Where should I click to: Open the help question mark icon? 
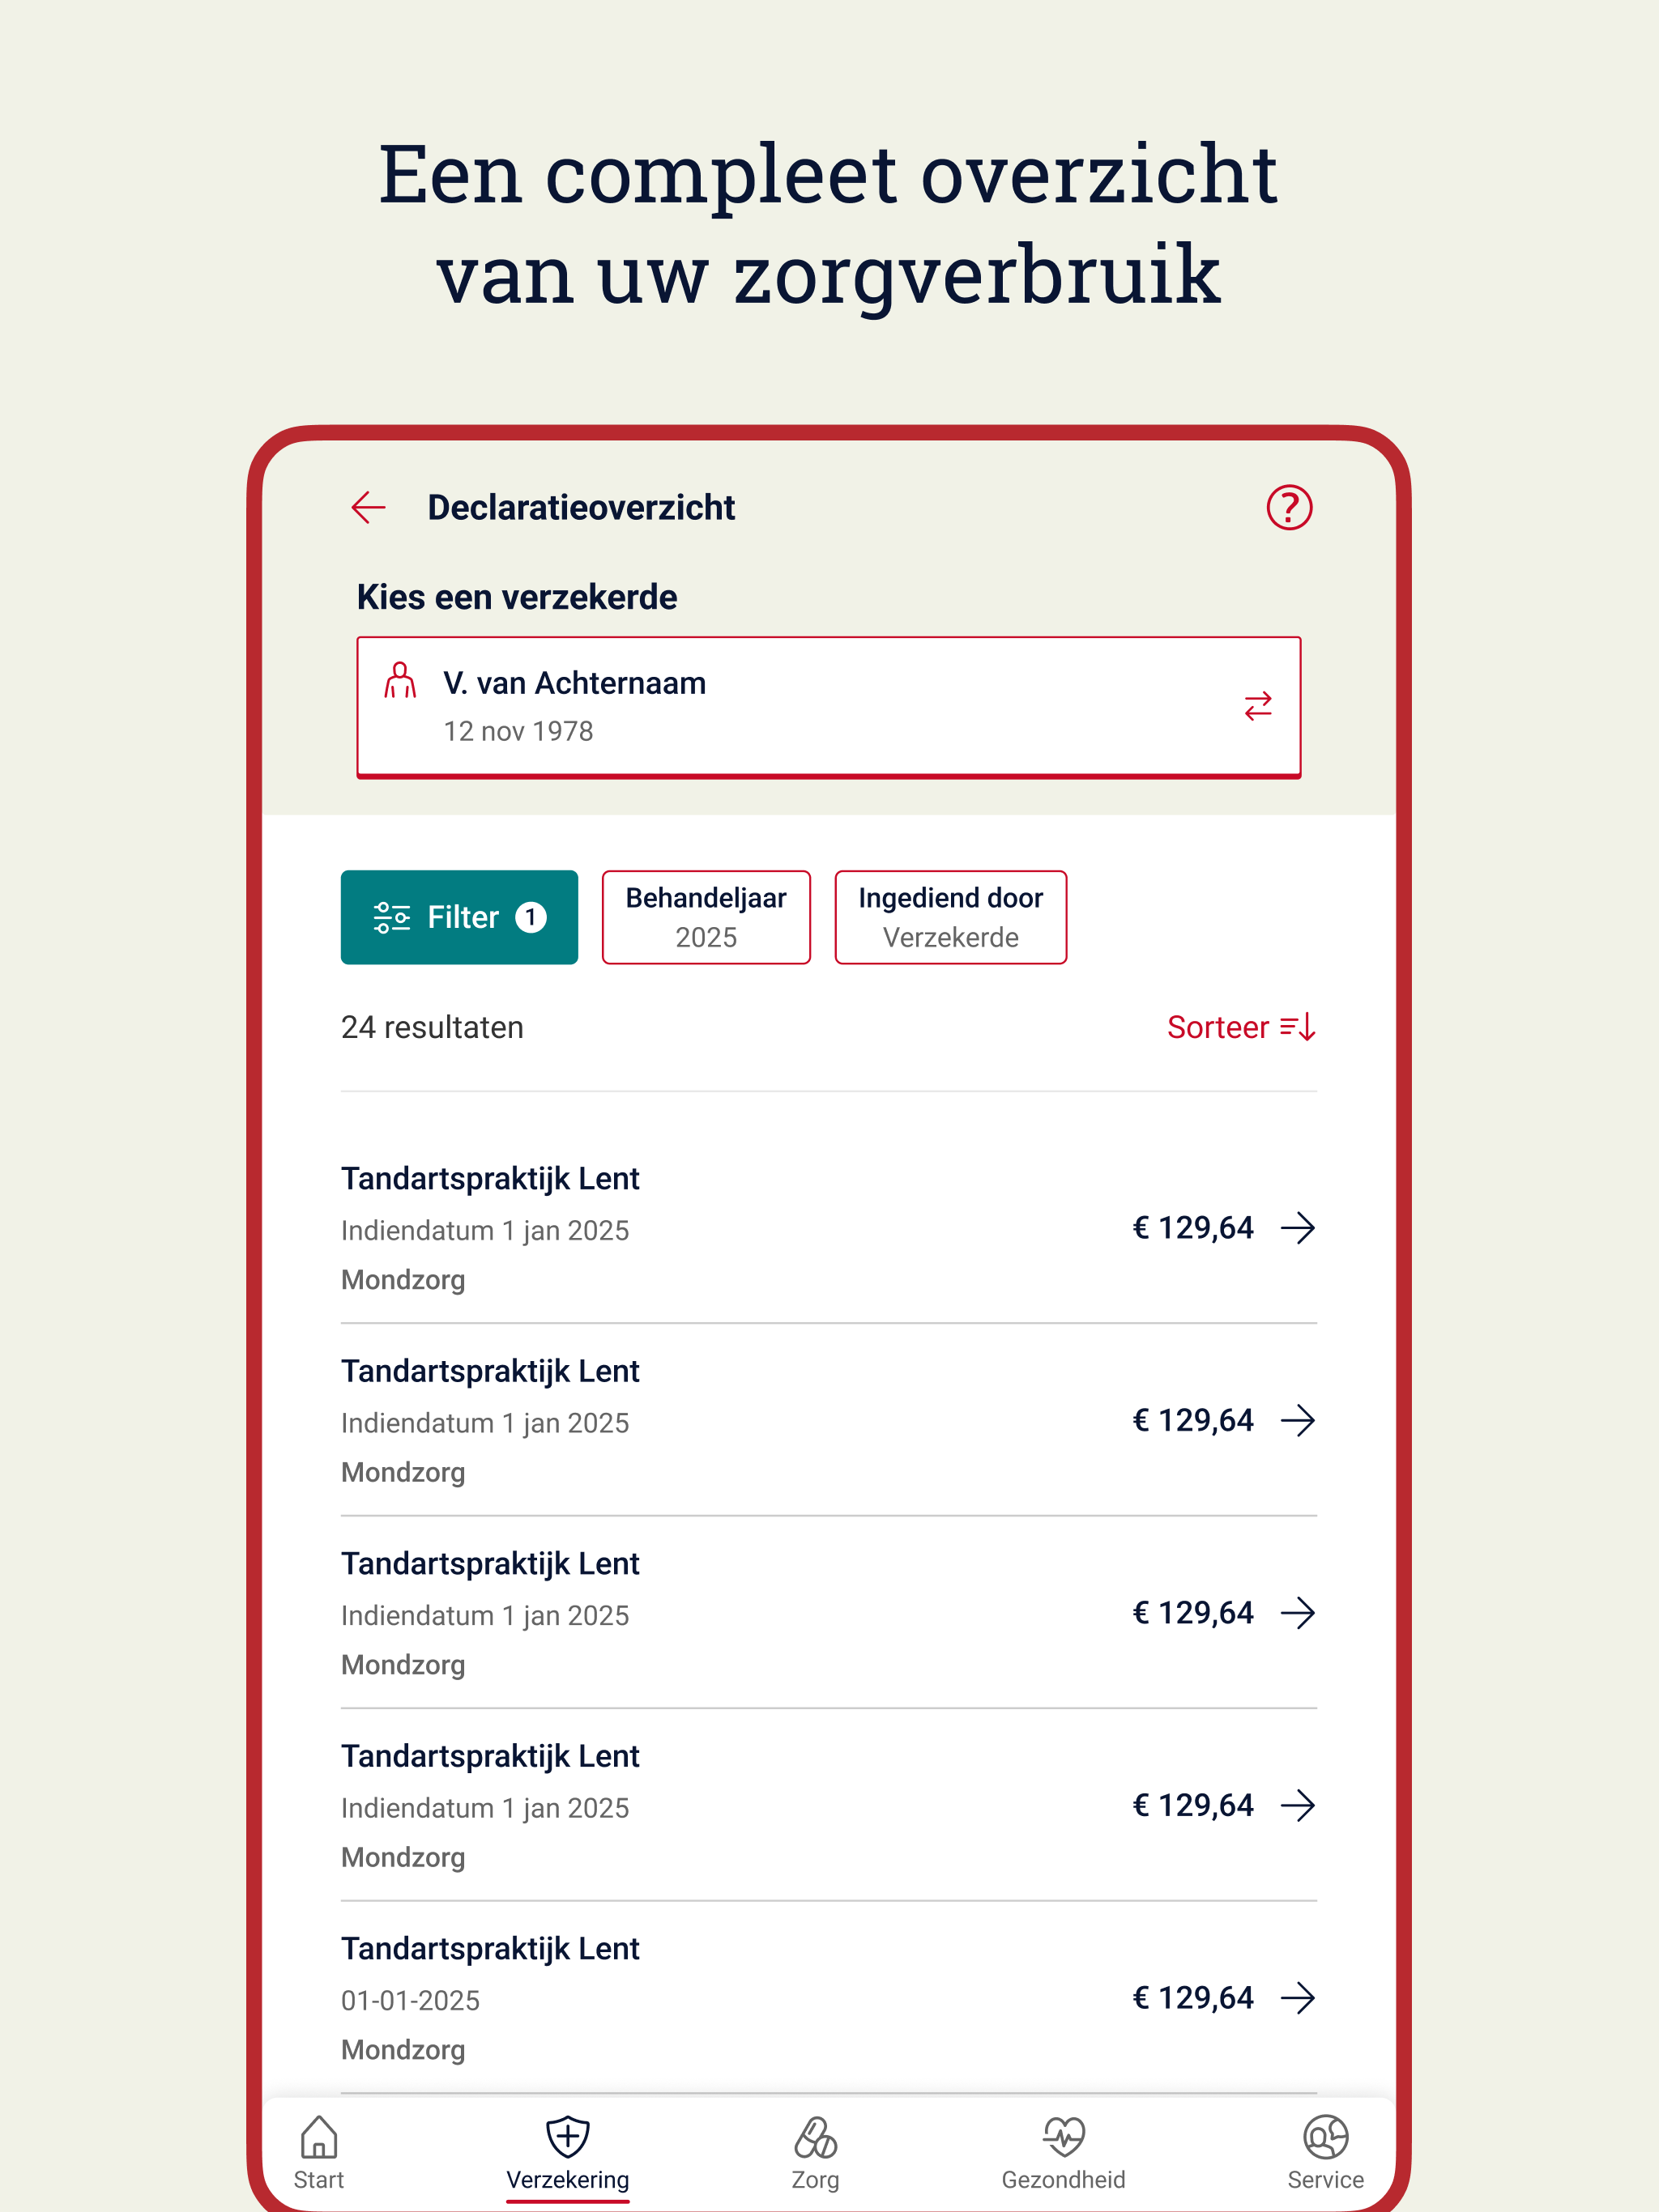1289,508
